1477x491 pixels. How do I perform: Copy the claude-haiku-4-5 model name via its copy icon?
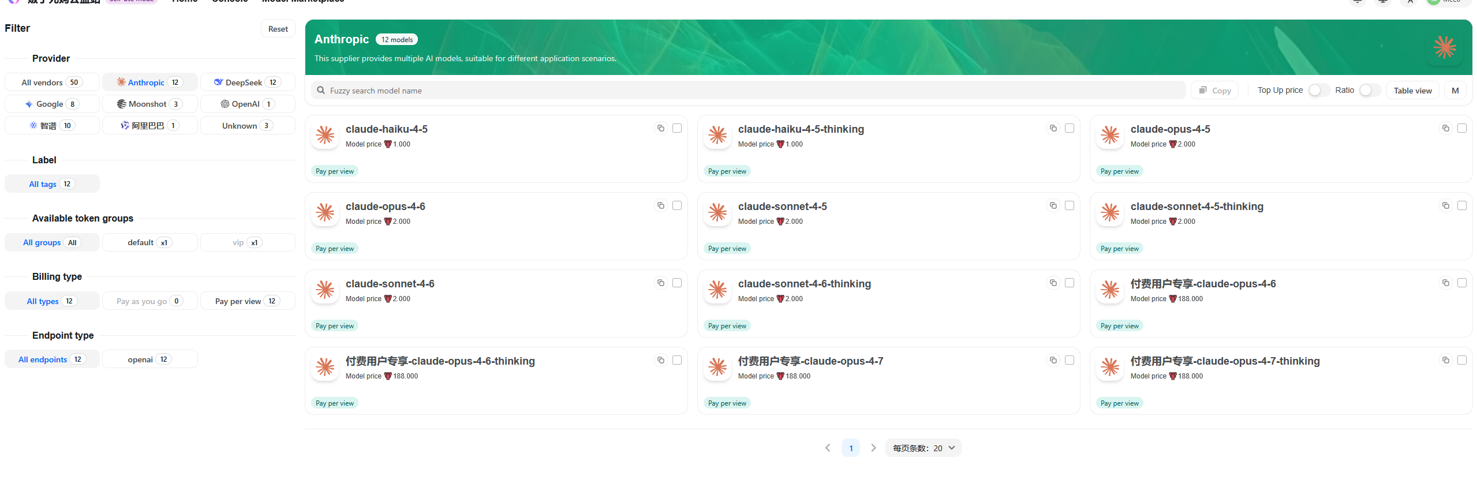click(x=661, y=128)
